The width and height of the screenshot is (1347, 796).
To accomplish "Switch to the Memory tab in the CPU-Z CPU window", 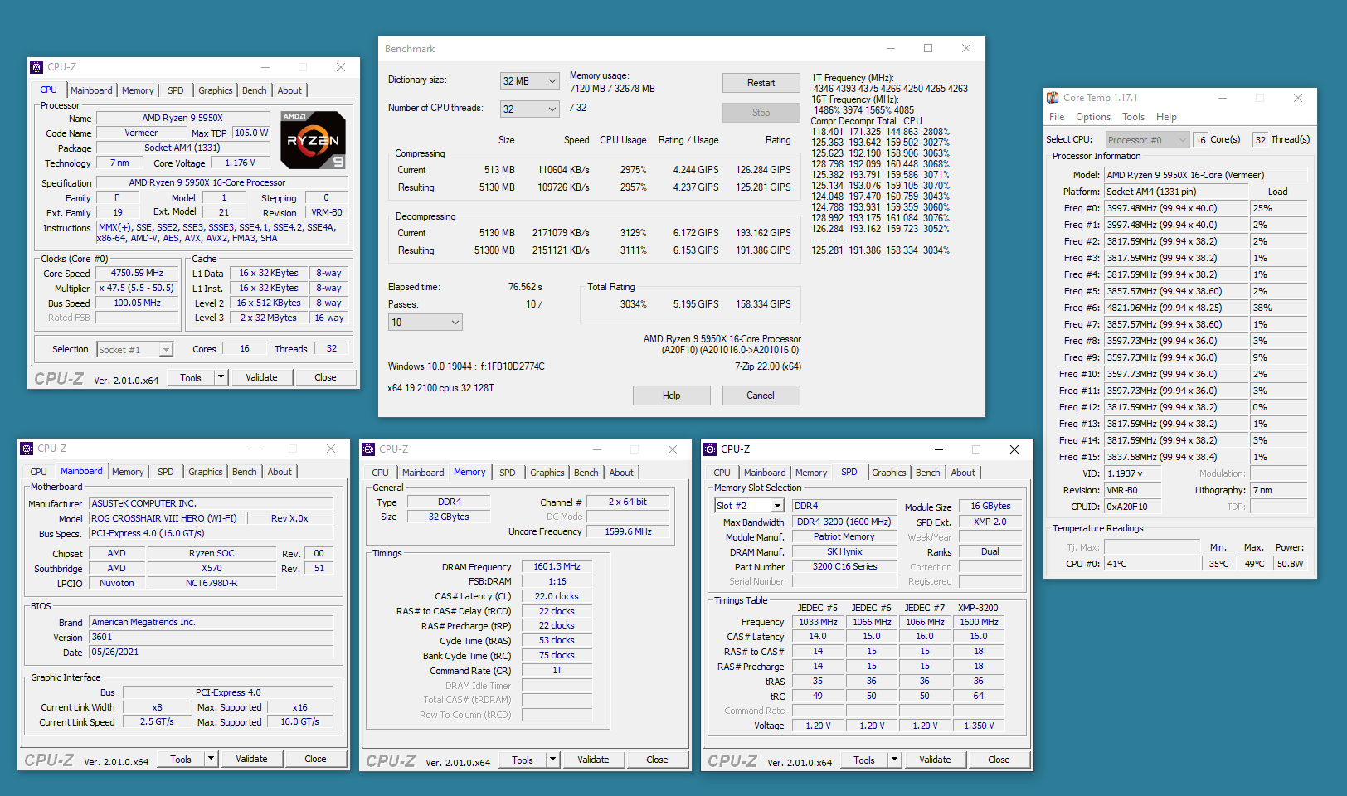I will (x=138, y=90).
